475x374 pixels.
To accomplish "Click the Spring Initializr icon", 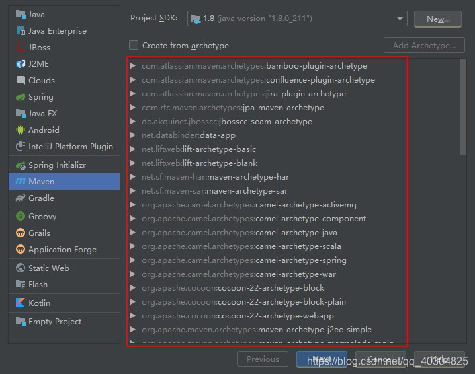I will [21, 165].
